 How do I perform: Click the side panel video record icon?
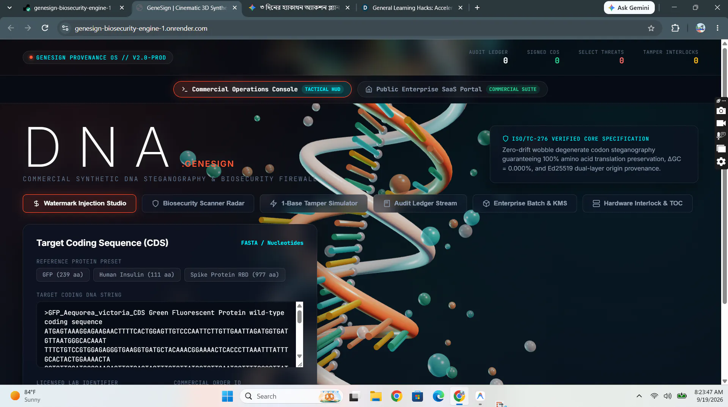(721, 123)
